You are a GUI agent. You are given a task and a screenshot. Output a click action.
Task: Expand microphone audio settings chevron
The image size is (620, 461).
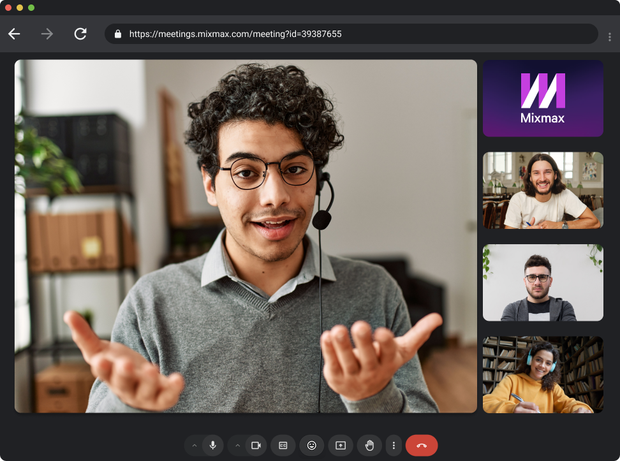[x=195, y=445]
